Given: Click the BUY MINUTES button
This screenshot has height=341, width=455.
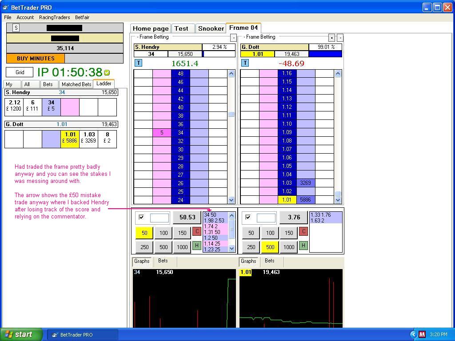Looking at the screenshot, I should click(36, 58).
